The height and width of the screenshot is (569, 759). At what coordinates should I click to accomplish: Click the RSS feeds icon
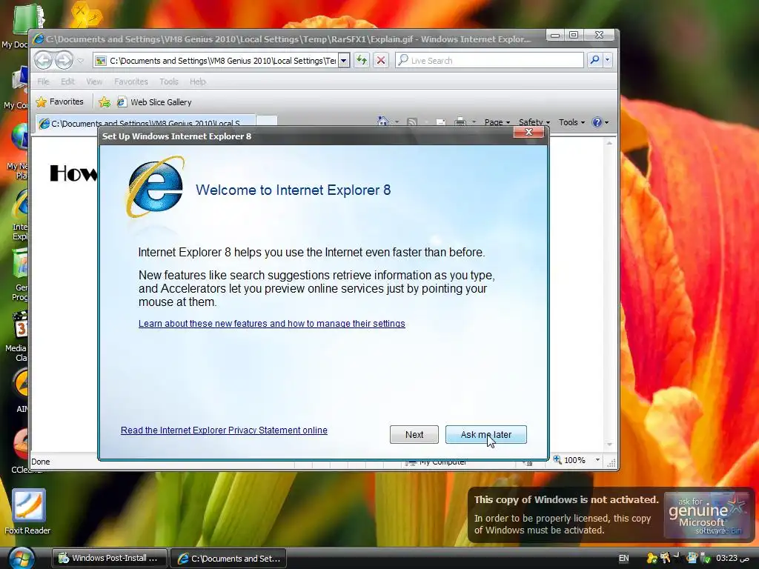[412, 122]
